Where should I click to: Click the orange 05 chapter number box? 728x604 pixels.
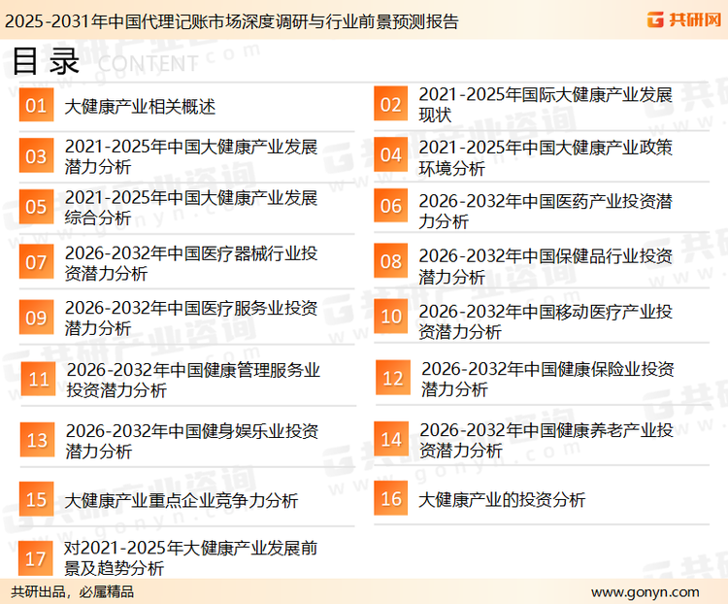coord(36,206)
